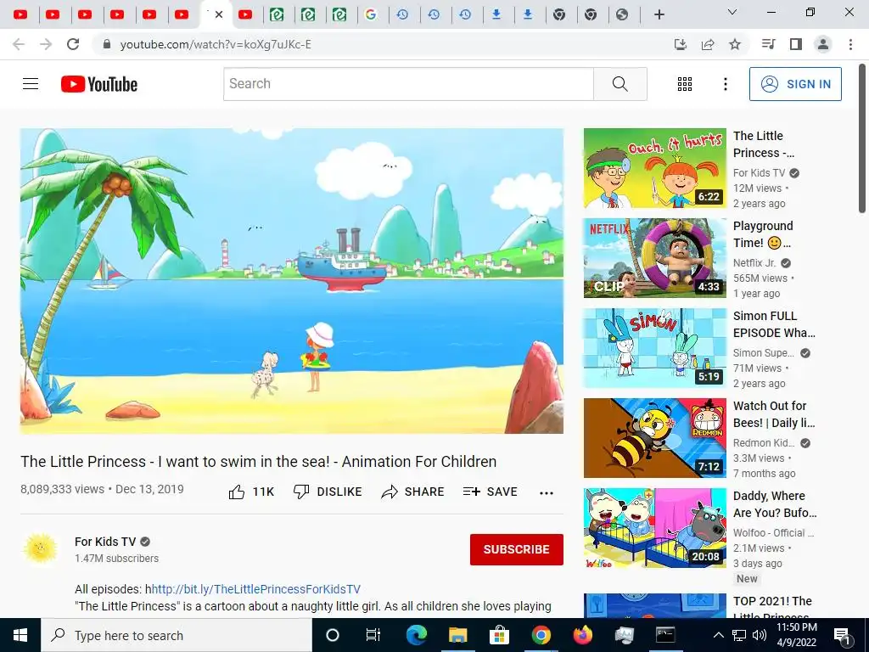Open the bit.ly TheLittlePrincessForKidsTV link
This screenshot has height=652, width=869.
click(255, 589)
